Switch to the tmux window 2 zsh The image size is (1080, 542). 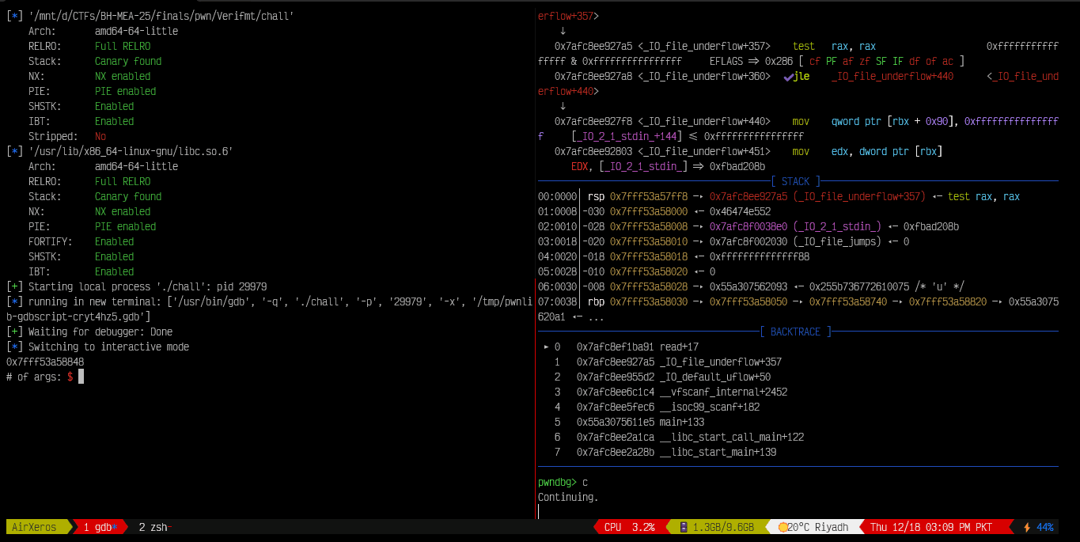pos(153,527)
